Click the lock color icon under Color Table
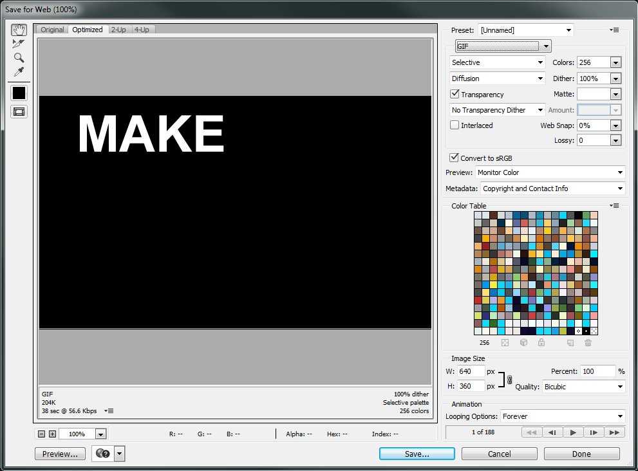 (541, 343)
